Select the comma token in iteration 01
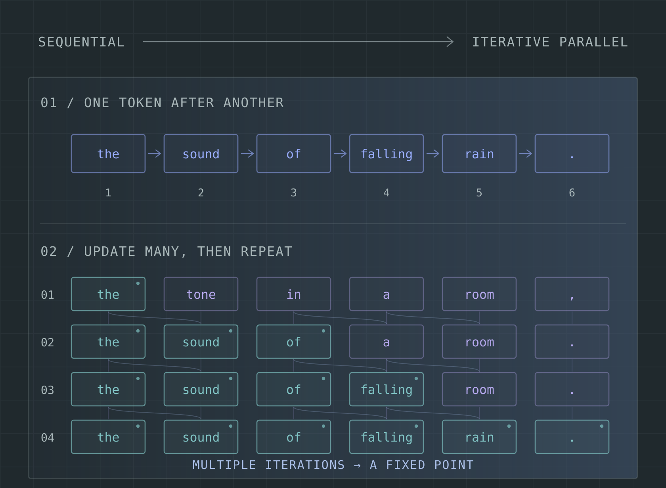666x488 pixels. (x=572, y=294)
